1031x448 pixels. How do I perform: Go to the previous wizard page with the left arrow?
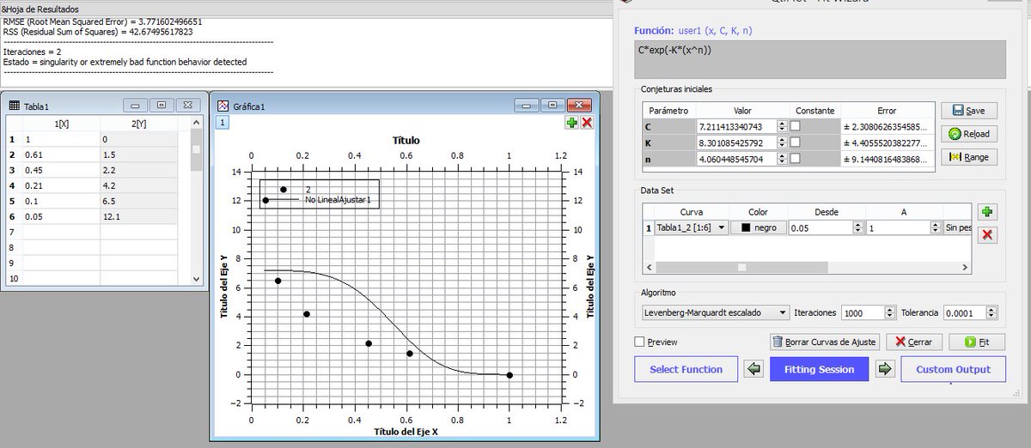753,369
